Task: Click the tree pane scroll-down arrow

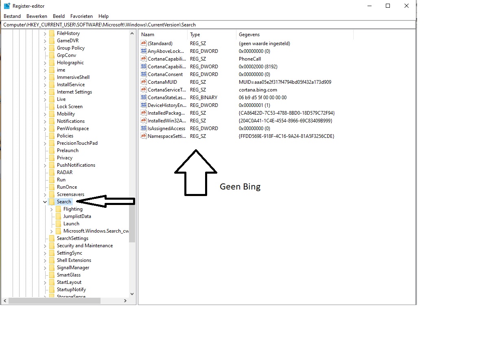Action: coord(132,294)
